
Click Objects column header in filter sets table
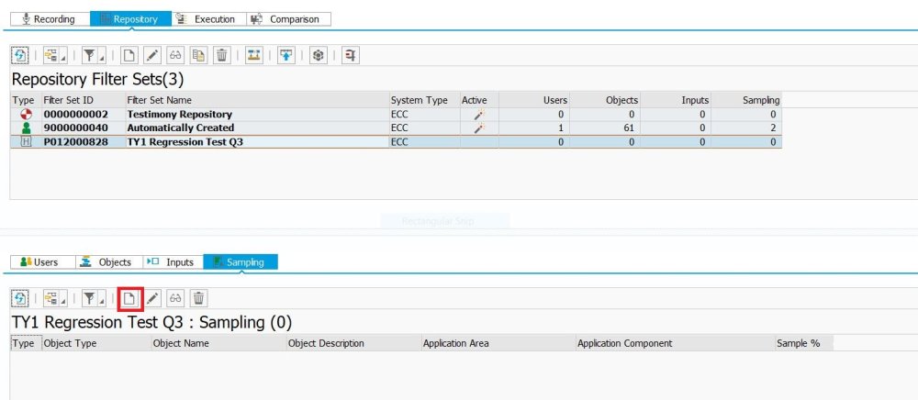point(605,100)
